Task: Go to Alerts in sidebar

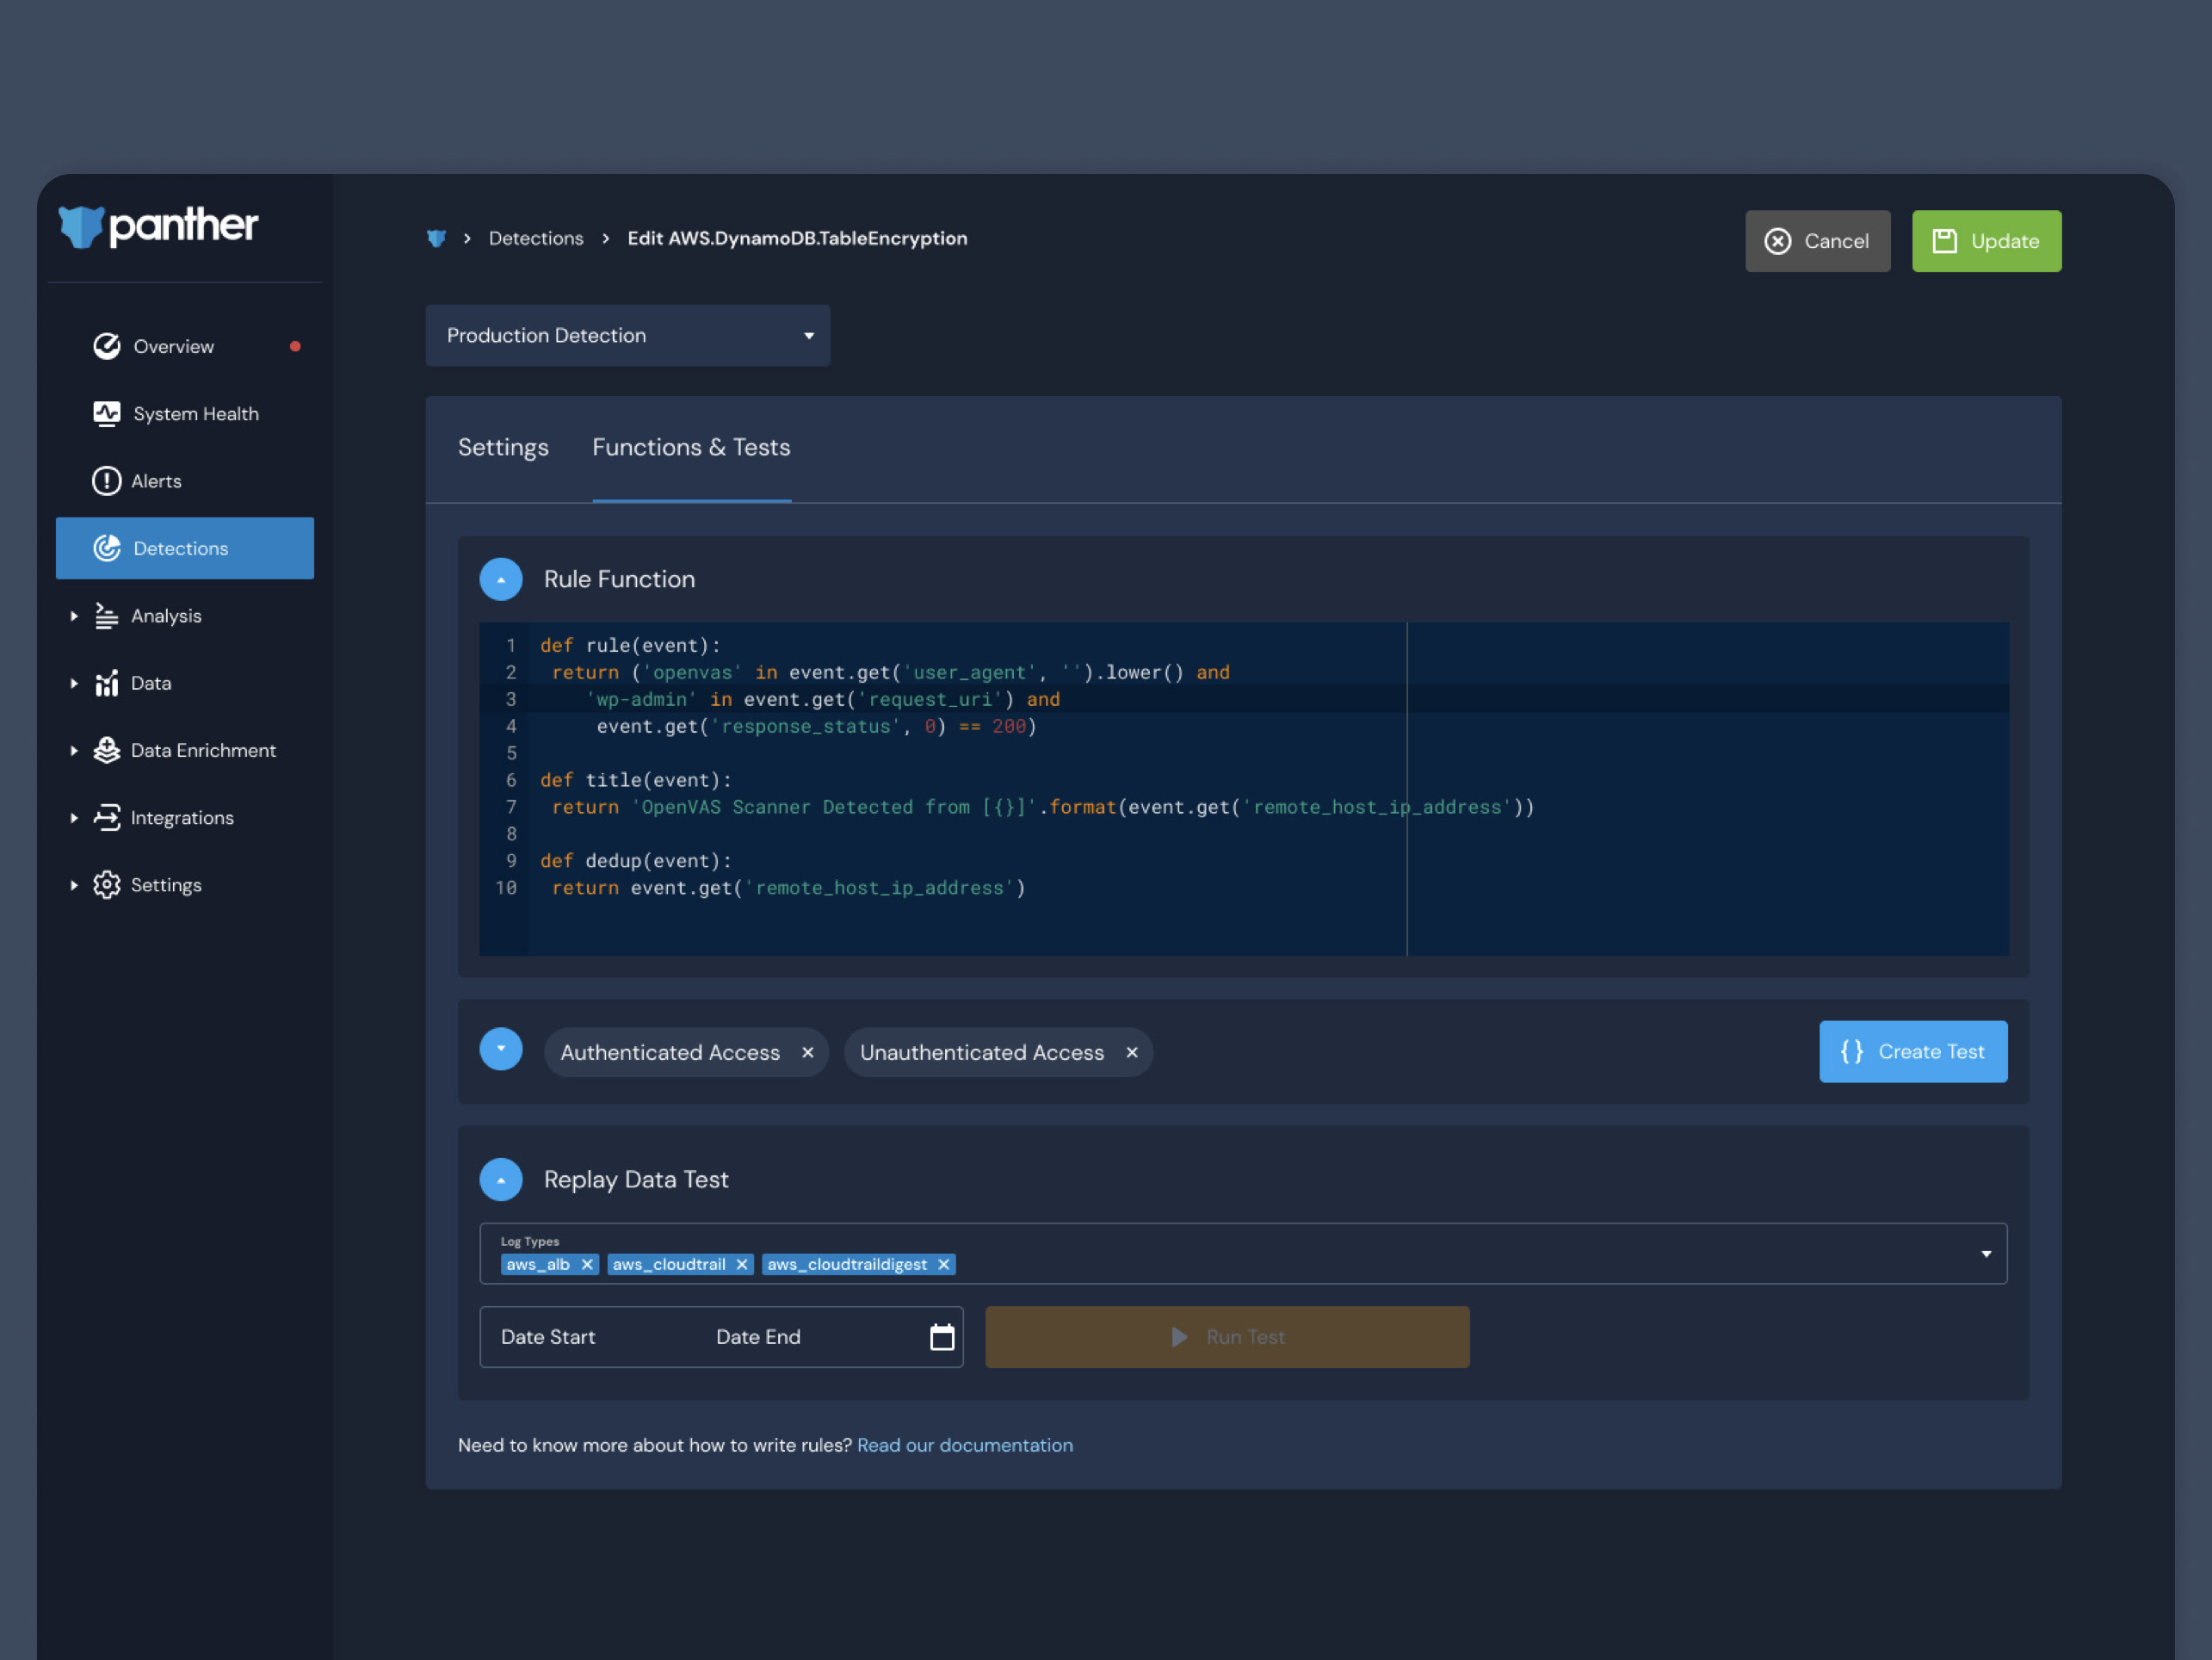Action: click(x=185, y=481)
